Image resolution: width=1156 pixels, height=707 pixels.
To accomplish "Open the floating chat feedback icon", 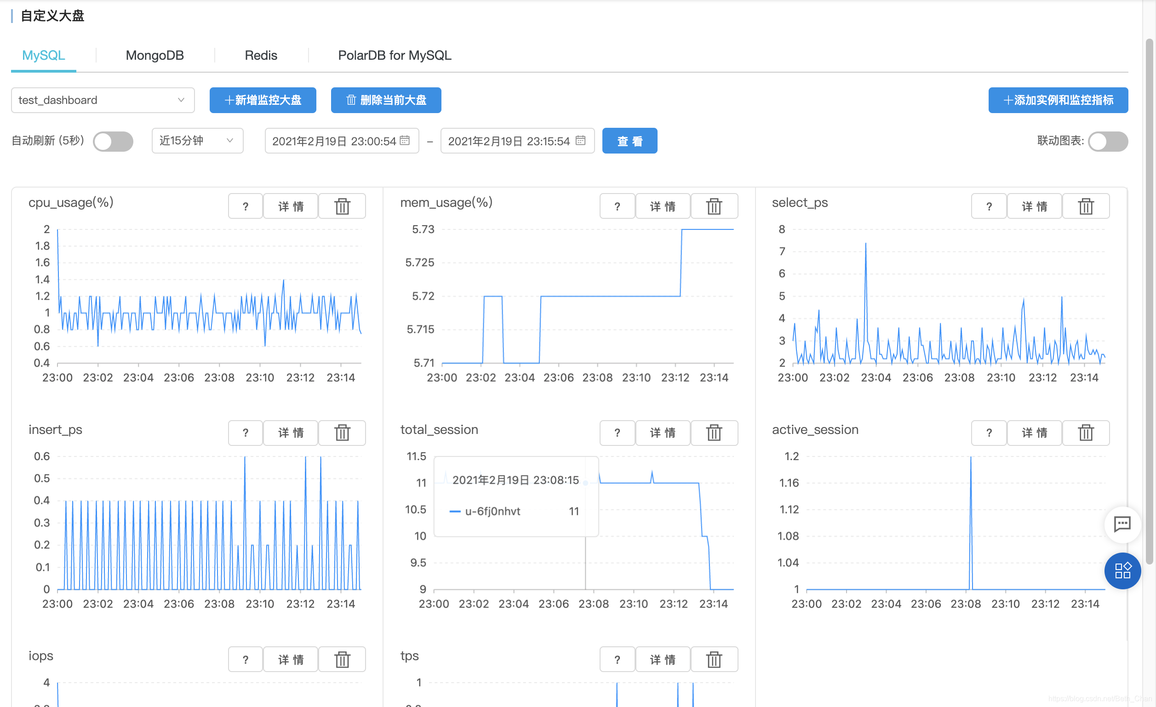I will click(1122, 524).
